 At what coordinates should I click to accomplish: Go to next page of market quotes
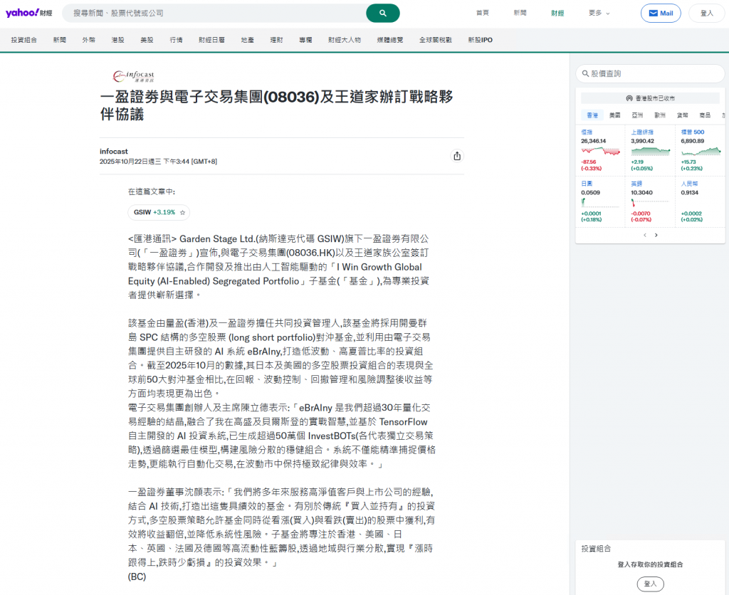pos(656,235)
